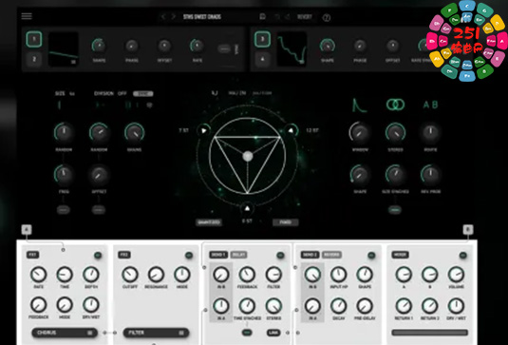The image size is (508, 345).
Task: Click the Route knob
Action: point(430,132)
